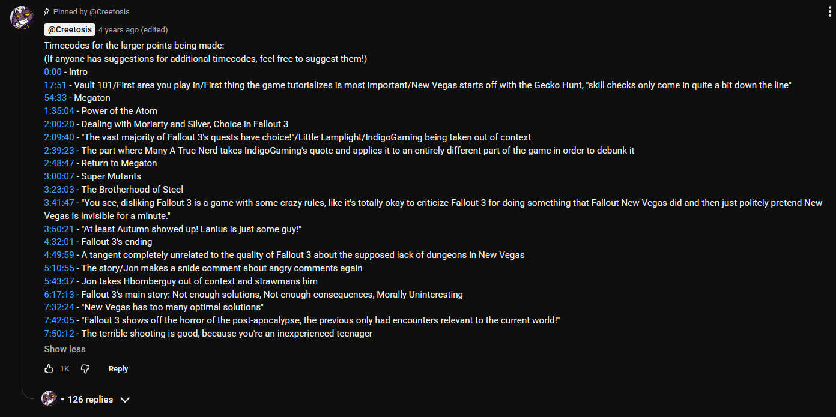Jump to 7:50:12 terrible shooting timecode
836x417 pixels.
coord(59,334)
